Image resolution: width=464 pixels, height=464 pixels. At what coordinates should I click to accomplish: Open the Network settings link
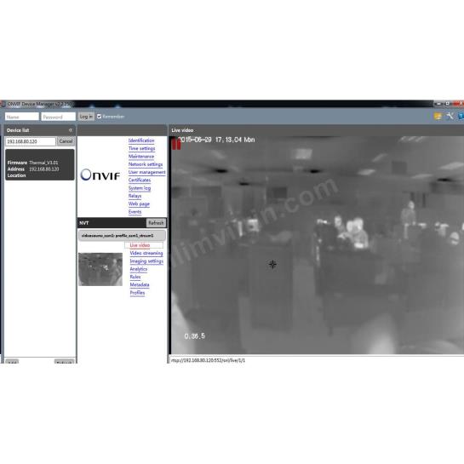pyautogui.click(x=146, y=164)
